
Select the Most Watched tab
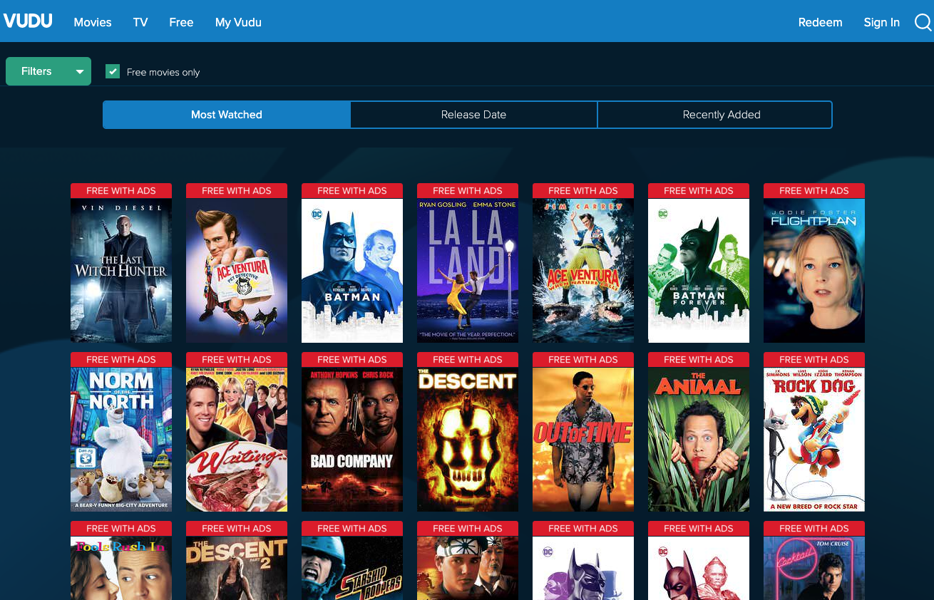pyautogui.click(x=227, y=115)
